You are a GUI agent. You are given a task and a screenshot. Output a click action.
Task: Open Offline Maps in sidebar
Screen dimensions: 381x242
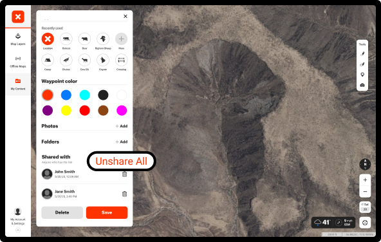coord(18,62)
